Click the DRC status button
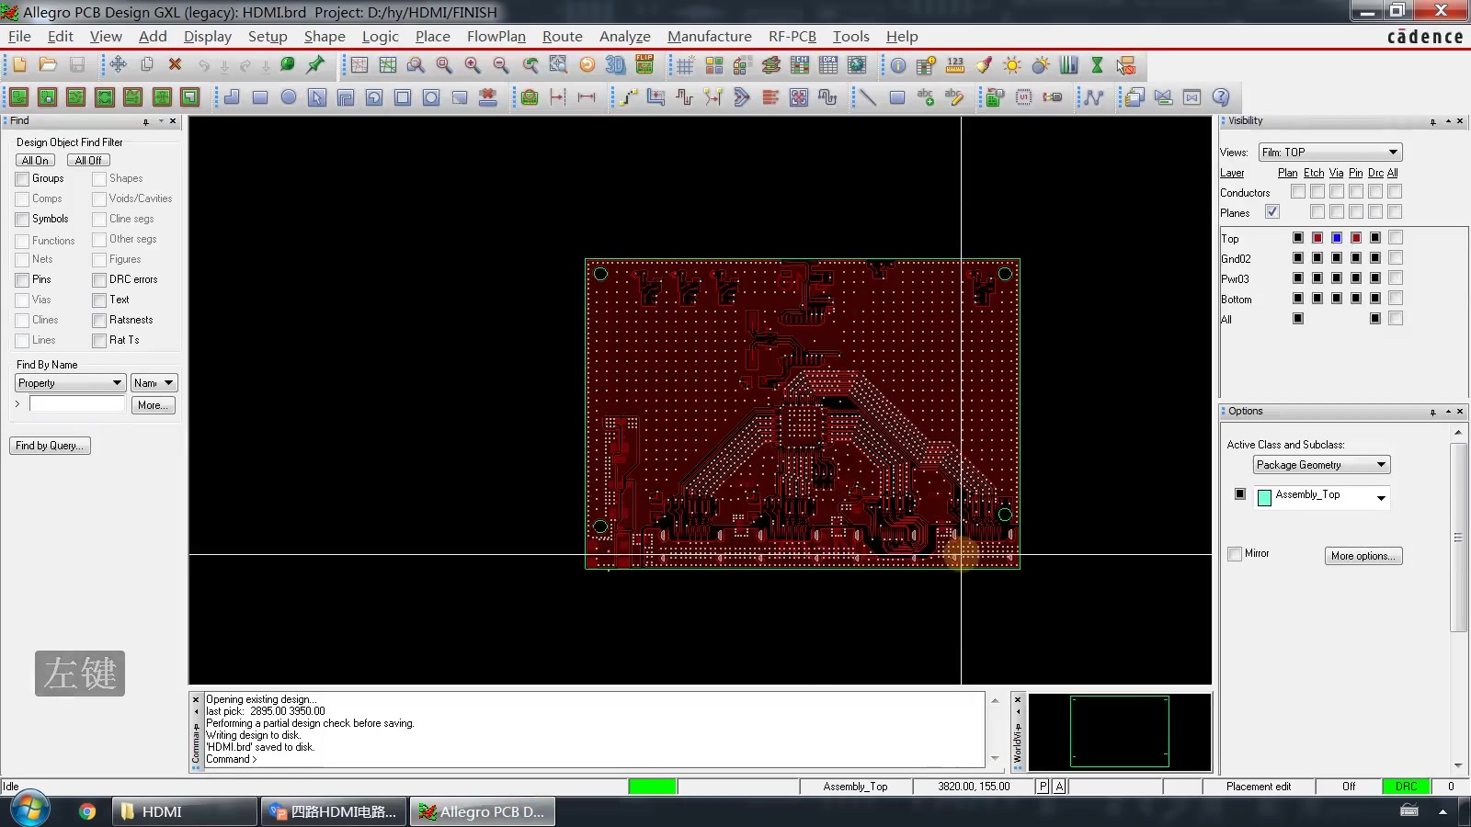 [x=1406, y=787]
